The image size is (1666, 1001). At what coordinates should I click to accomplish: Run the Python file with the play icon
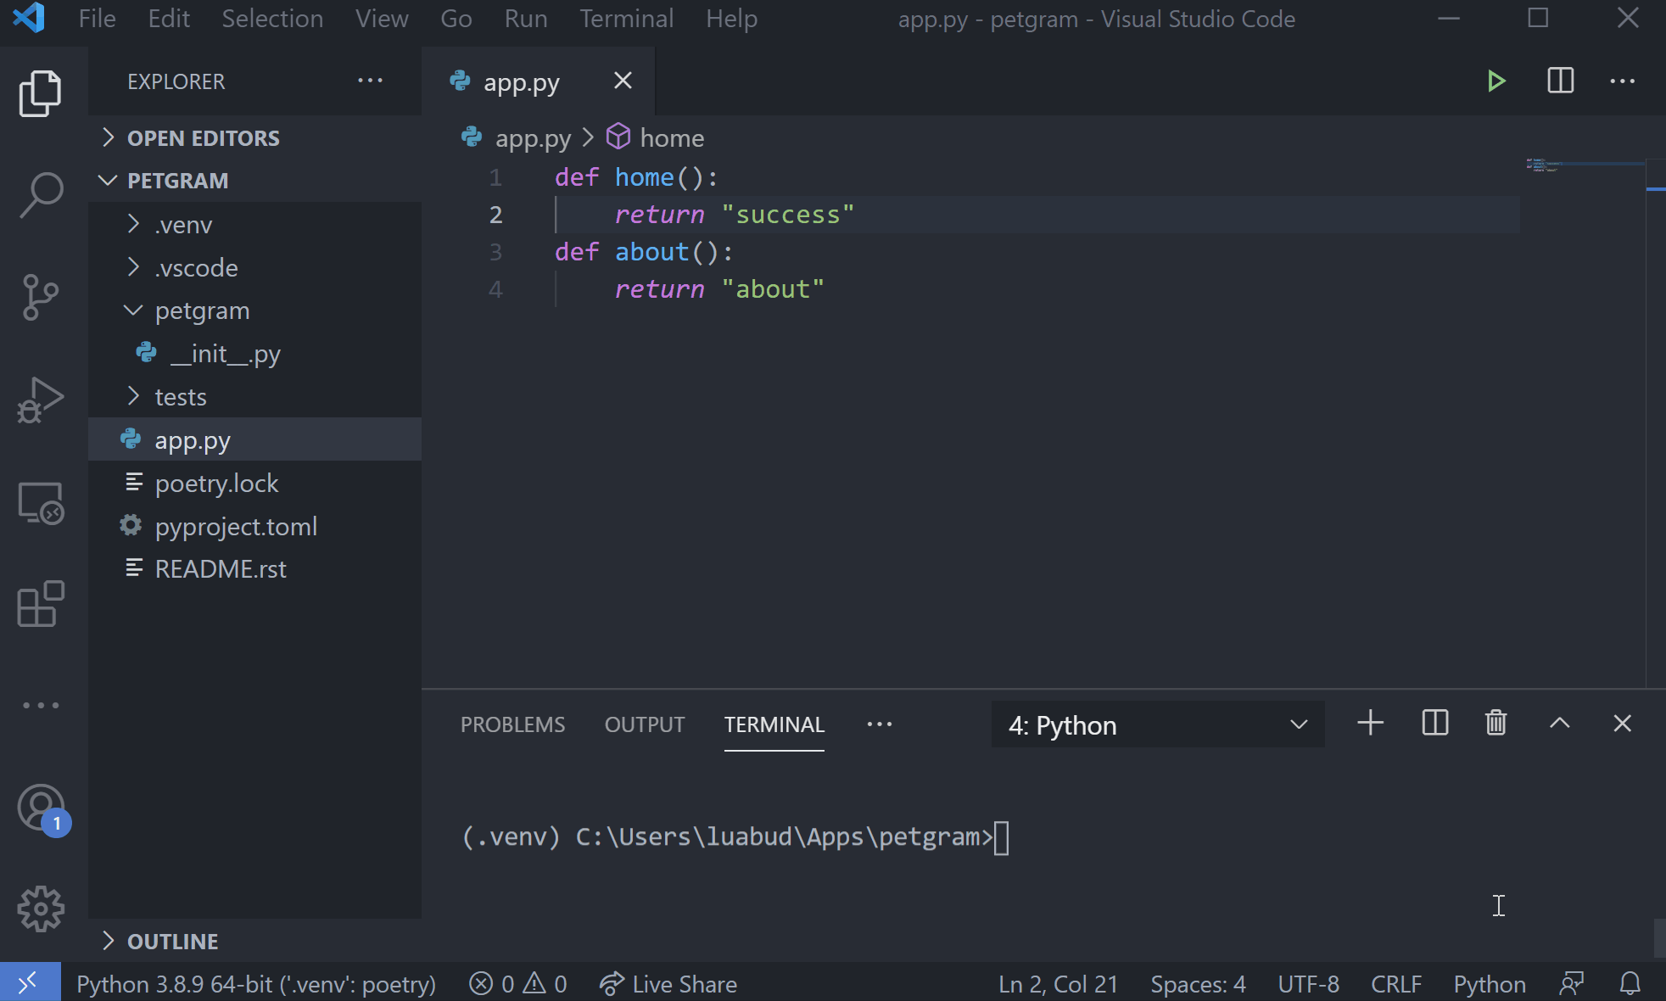click(1497, 81)
